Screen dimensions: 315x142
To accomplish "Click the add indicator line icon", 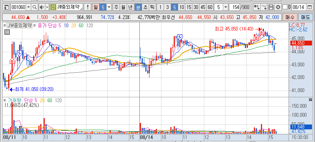I will coord(264,7).
